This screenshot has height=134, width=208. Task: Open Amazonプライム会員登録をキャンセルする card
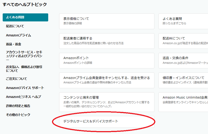coord(107,80)
